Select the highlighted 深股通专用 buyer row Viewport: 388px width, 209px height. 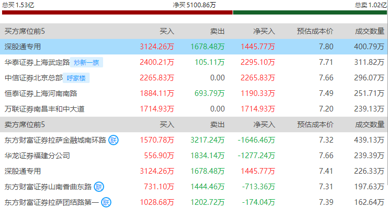click(x=194, y=47)
